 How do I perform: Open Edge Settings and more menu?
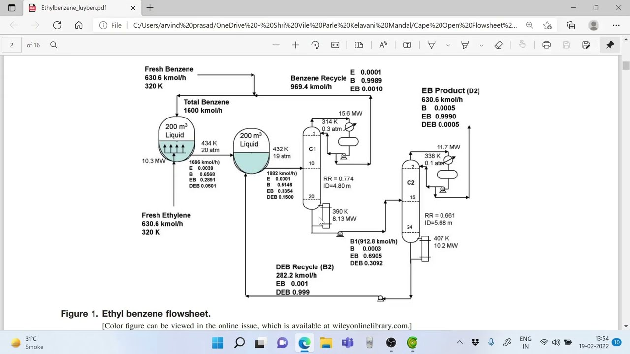(616, 25)
